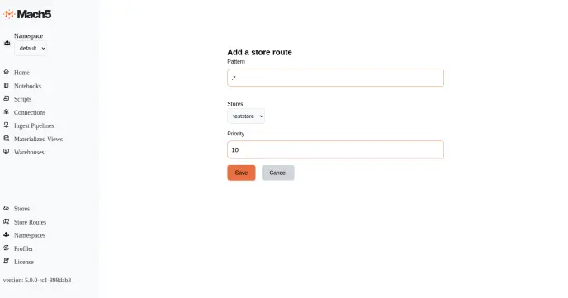Viewport: 568px width, 298px height.
Task: Navigate to Namespaces page
Action: tap(30, 235)
